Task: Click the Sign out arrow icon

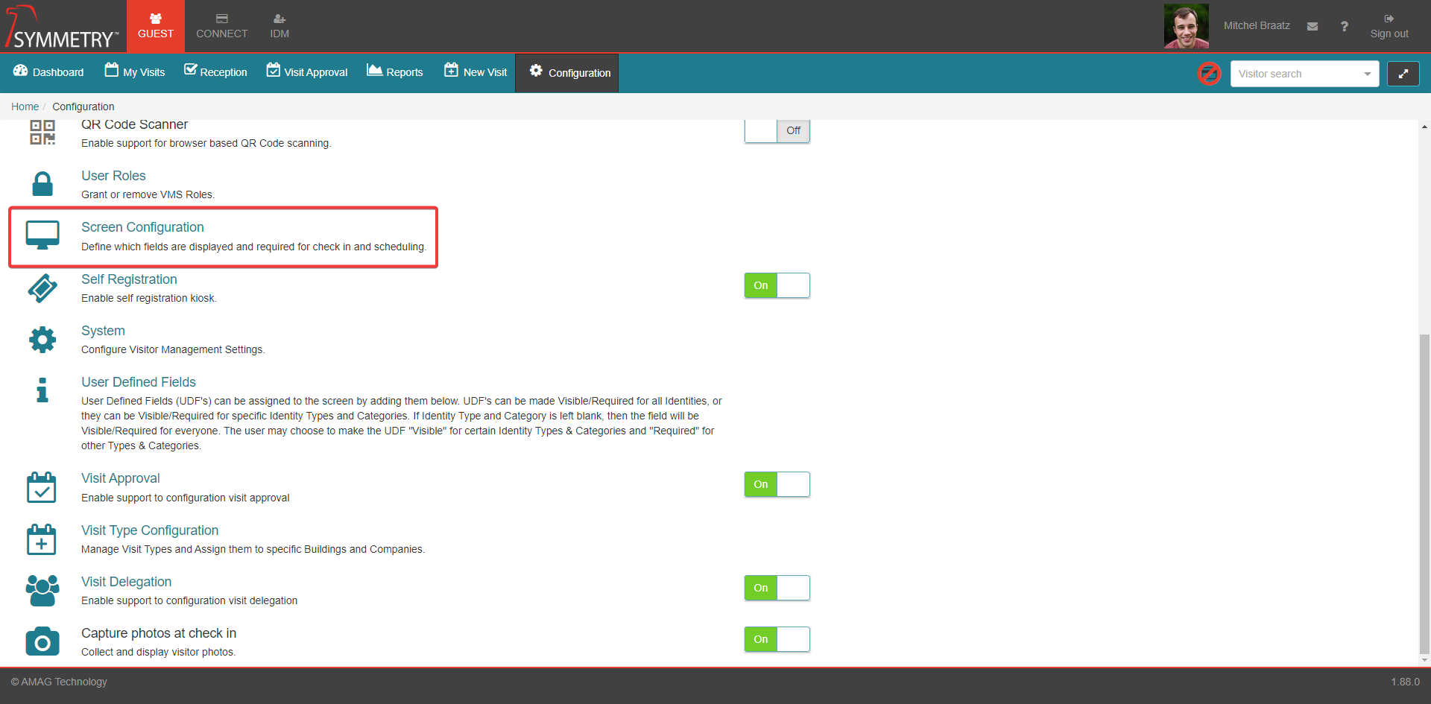Action: click(1389, 19)
